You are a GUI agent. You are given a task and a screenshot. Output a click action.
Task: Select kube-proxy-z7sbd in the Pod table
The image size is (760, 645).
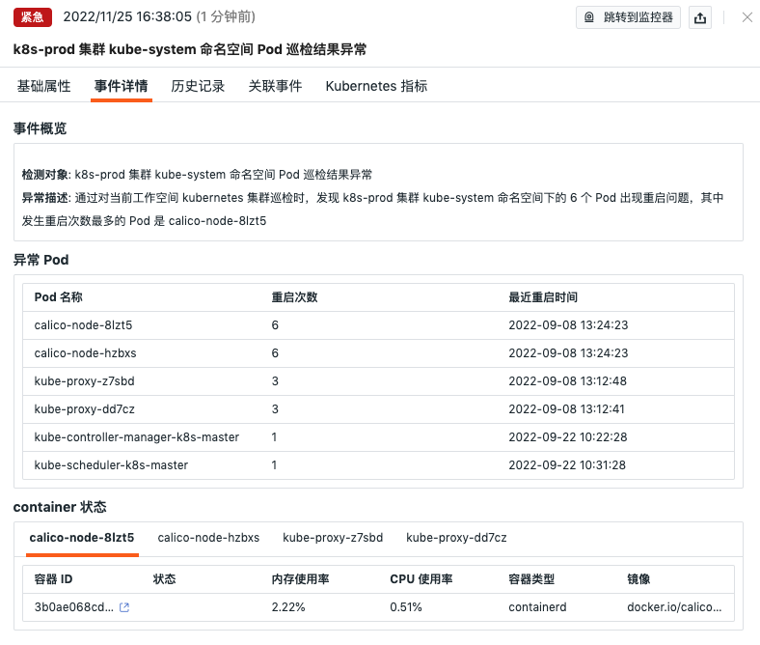point(84,381)
